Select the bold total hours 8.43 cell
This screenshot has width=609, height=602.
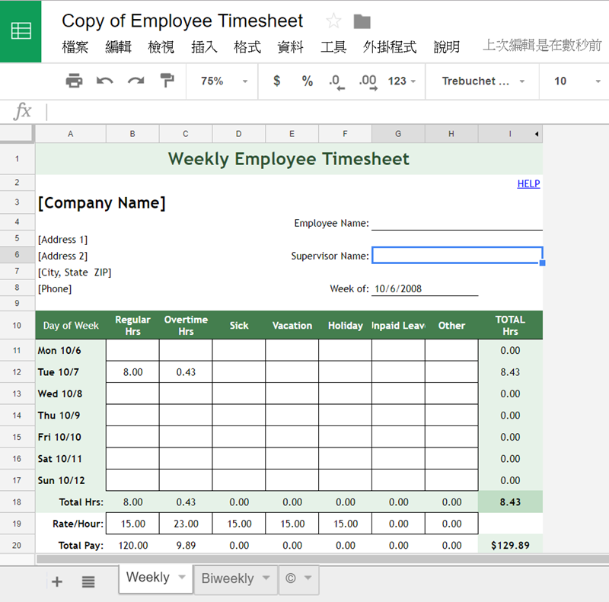510,502
